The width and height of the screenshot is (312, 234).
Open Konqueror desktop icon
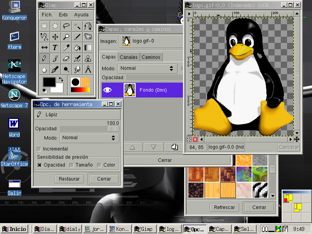(x=14, y=11)
